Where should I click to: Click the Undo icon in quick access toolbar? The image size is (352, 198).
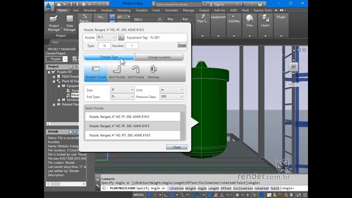click(90, 4)
